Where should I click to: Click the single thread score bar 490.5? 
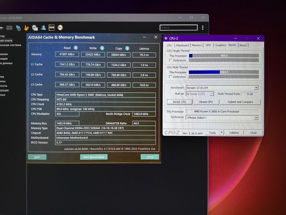tap(224, 56)
